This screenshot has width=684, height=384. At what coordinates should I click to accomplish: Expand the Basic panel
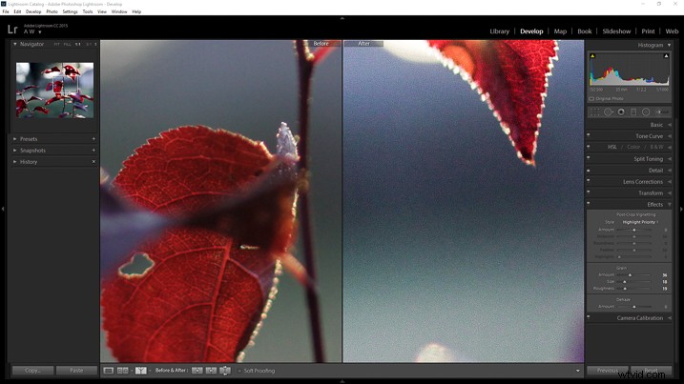[670, 125]
